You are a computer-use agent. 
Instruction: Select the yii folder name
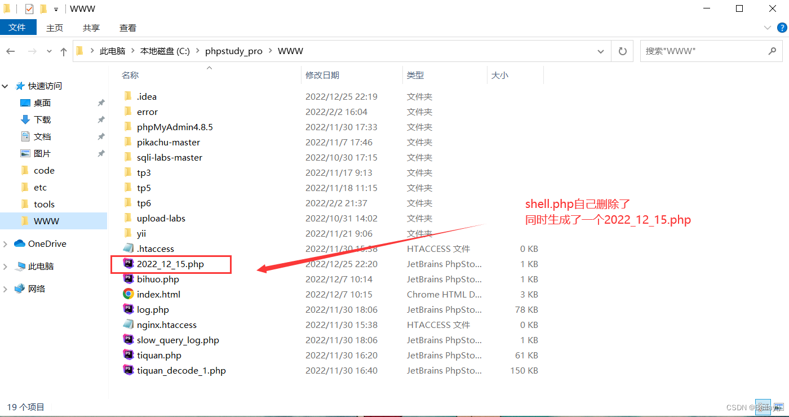[x=141, y=233]
